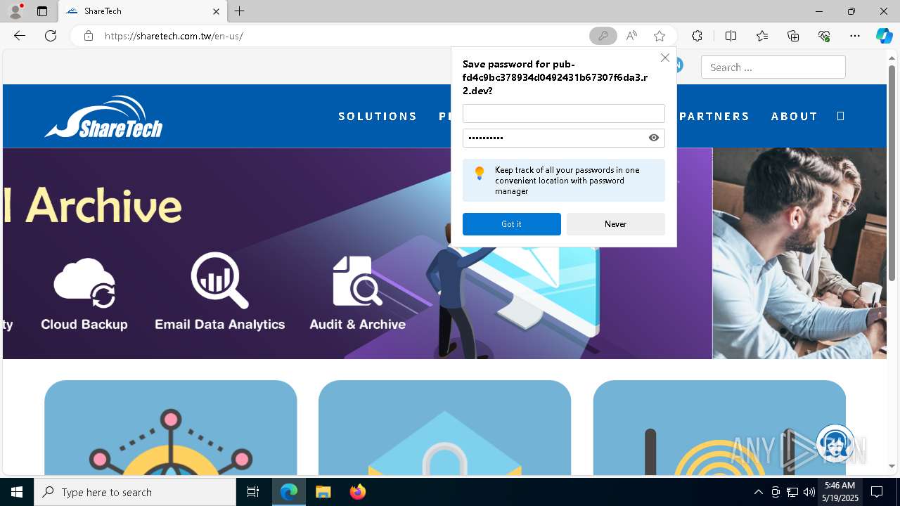
Task: Open notification center icon
Action: coord(877,492)
